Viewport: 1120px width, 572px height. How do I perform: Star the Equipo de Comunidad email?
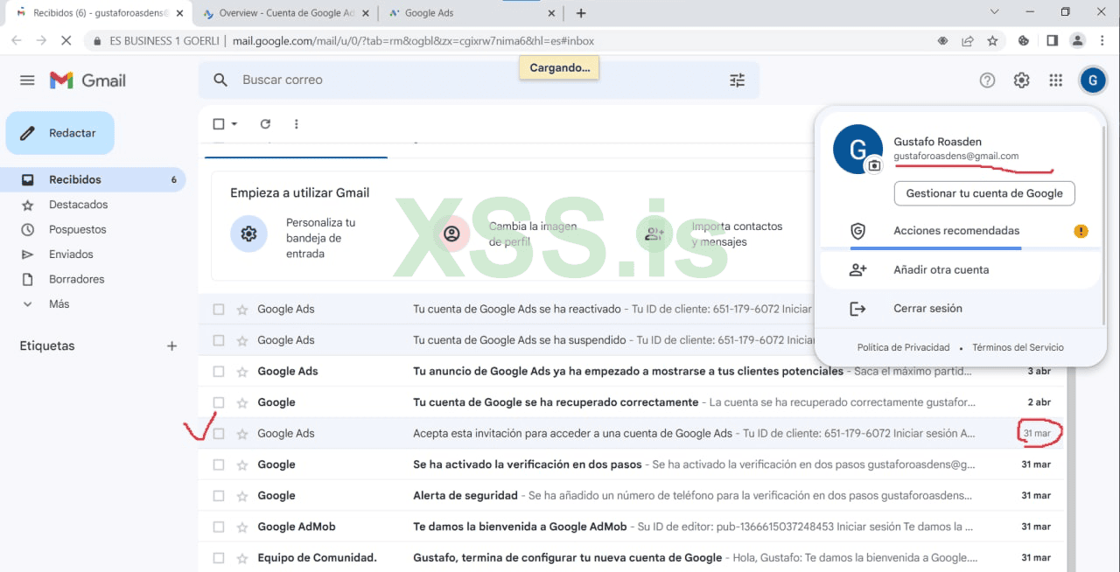click(242, 558)
